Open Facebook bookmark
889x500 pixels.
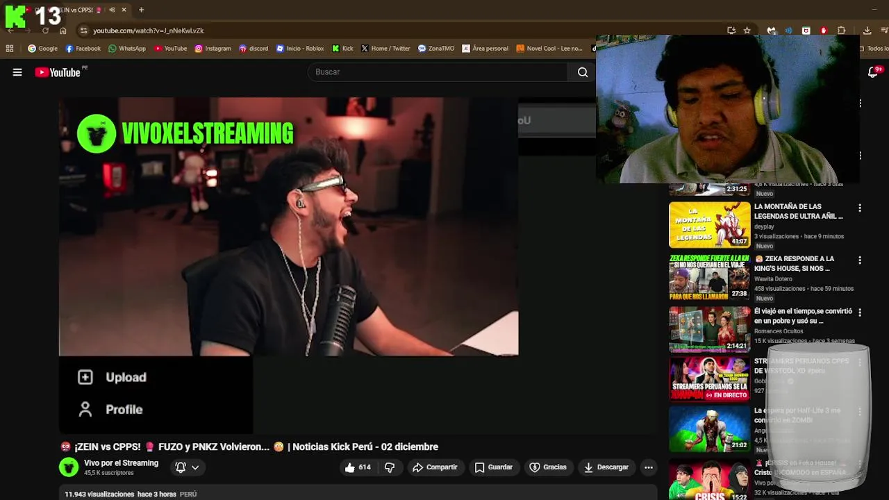click(x=83, y=49)
